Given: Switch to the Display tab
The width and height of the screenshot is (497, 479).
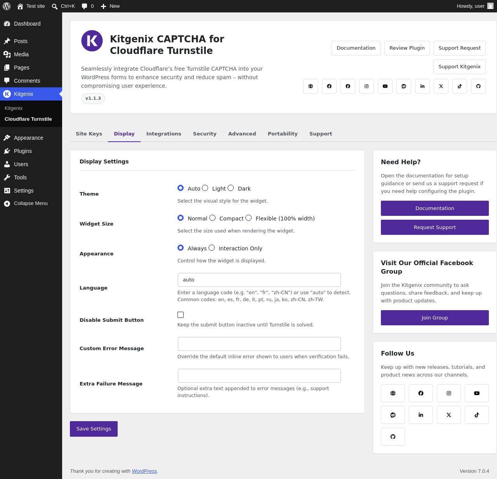Looking at the screenshot, I should 124,134.
